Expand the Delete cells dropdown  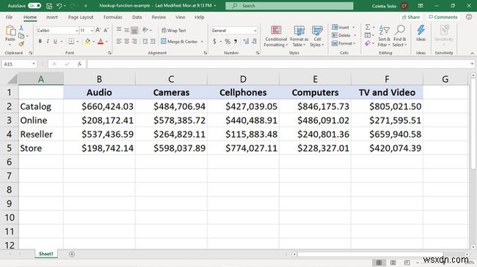coord(354,35)
